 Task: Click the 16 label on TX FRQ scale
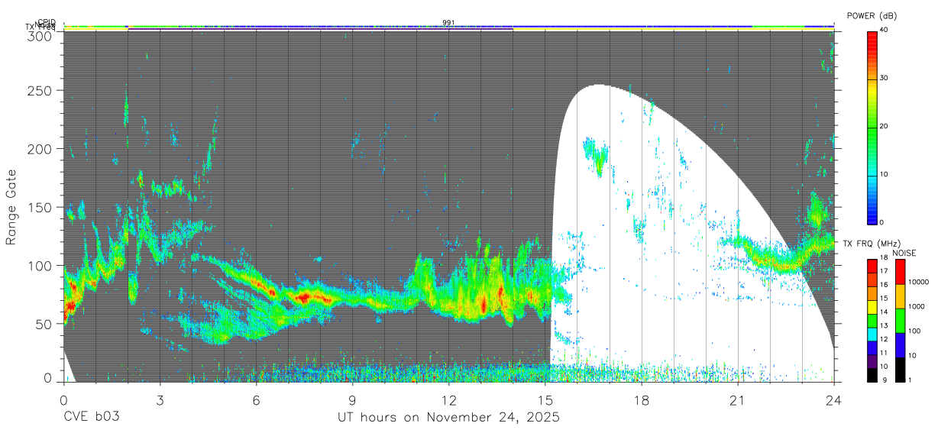(883, 285)
